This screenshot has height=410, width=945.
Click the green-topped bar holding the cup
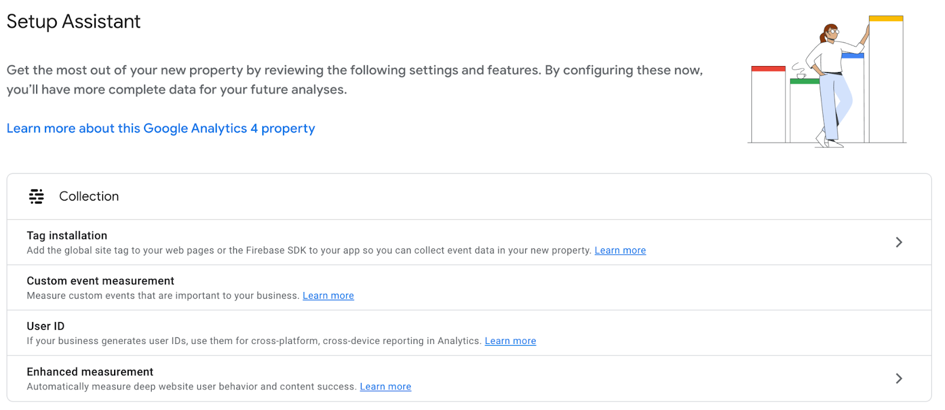pyautogui.click(x=804, y=112)
